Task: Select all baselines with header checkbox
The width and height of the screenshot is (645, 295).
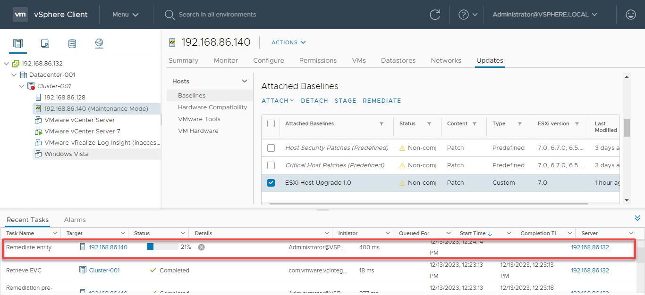Action: (271, 123)
